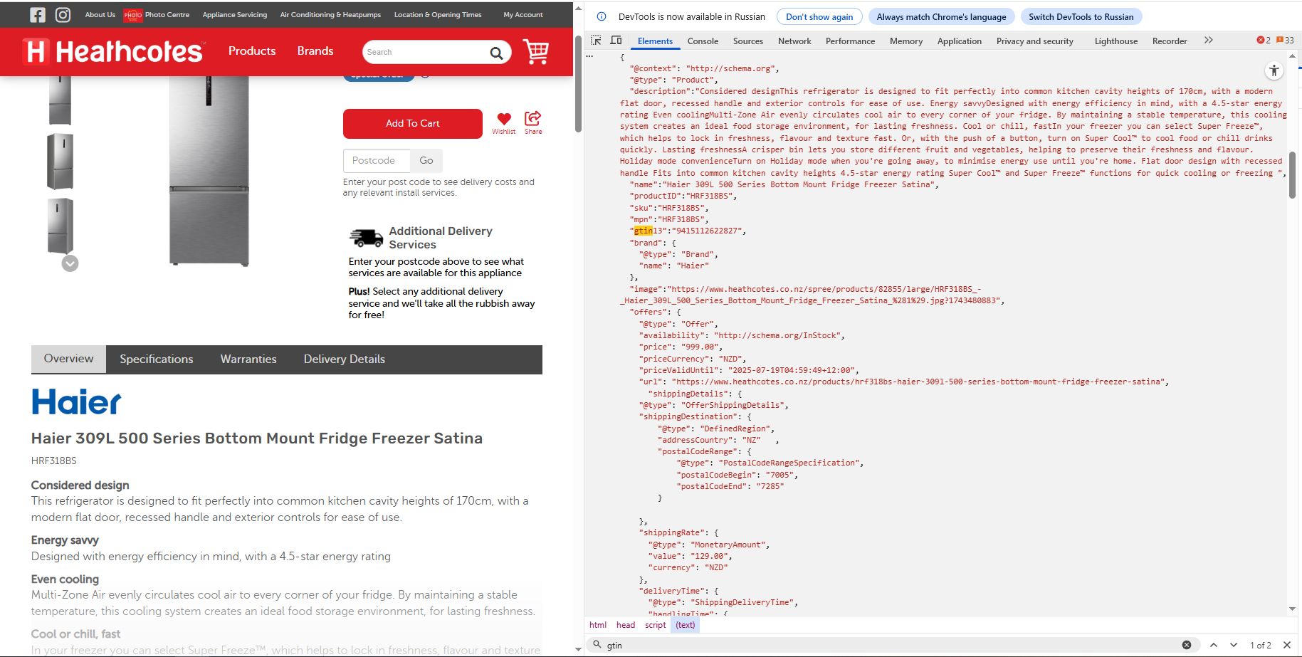Screen dimensions: 1302x657
Task: Click Add To Cart button
Action: [x=413, y=124]
